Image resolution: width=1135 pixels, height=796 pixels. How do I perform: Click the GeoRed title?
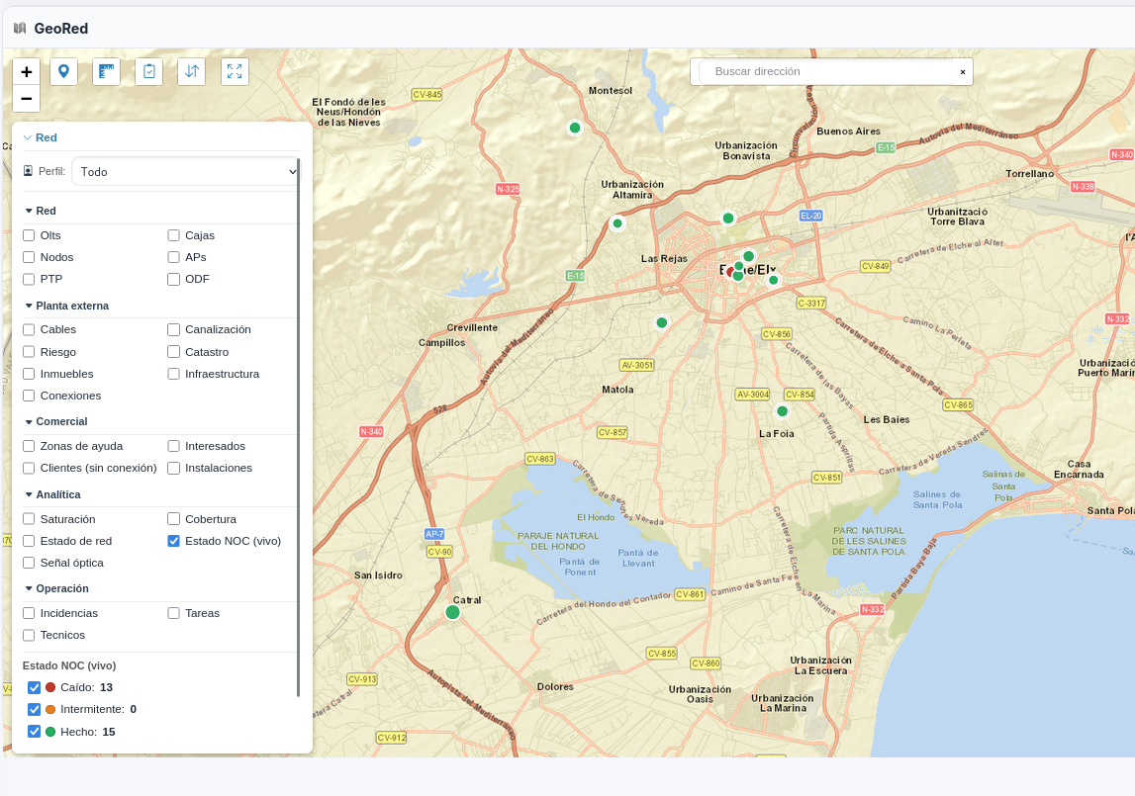click(60, 29)
